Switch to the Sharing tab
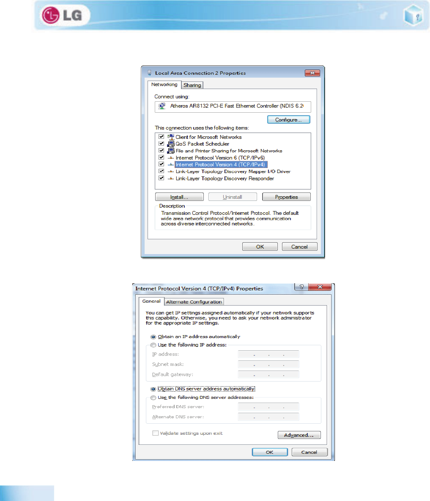This screenshot has width=430, height=501. pos(192,85)
